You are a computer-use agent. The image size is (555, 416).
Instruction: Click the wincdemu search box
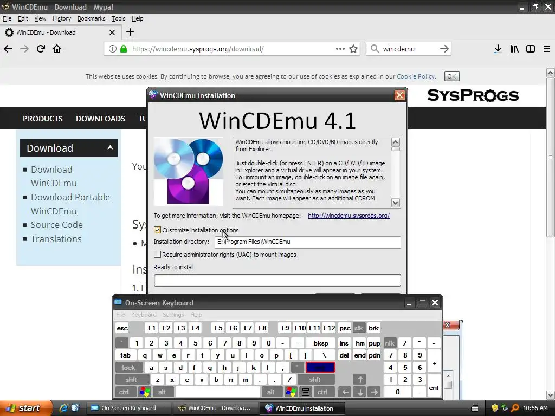coord(409,49)
